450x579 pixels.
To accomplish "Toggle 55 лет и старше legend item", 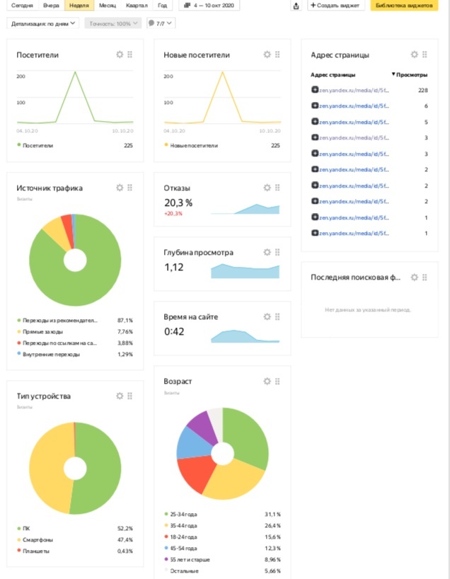I will pos(187,559).
